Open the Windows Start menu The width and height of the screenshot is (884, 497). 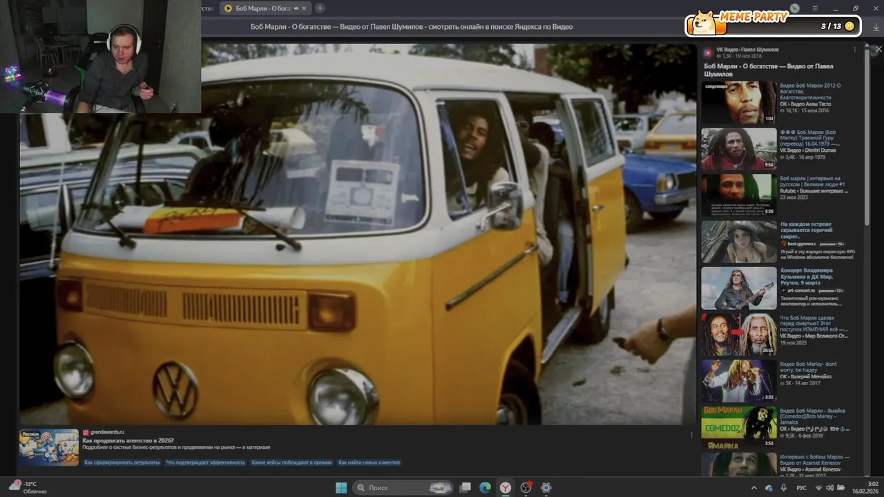341,487
